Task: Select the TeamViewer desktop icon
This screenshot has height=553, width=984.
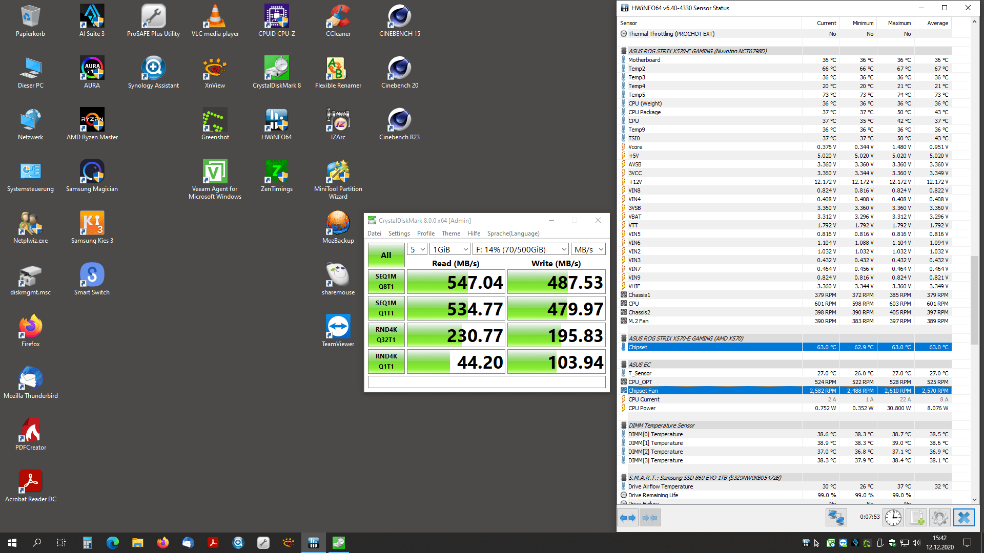Action: tap(338, 331)
